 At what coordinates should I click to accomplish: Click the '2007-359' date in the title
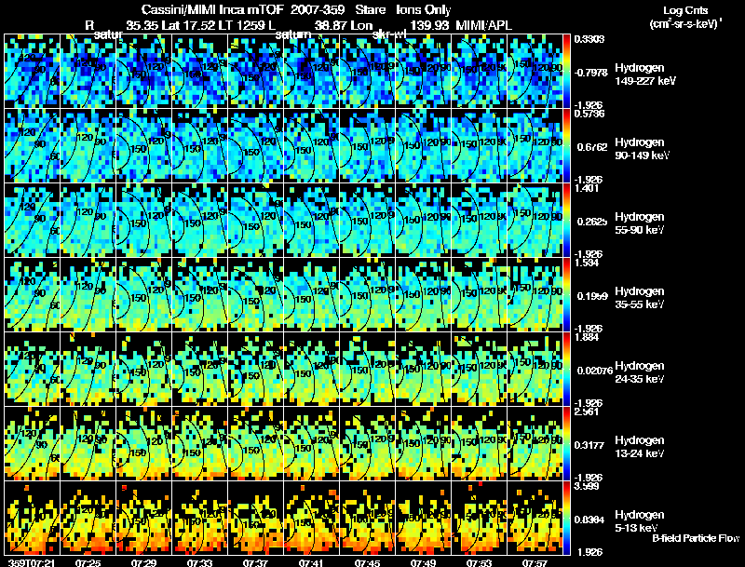pyautogui.click(x=318, y=10)
